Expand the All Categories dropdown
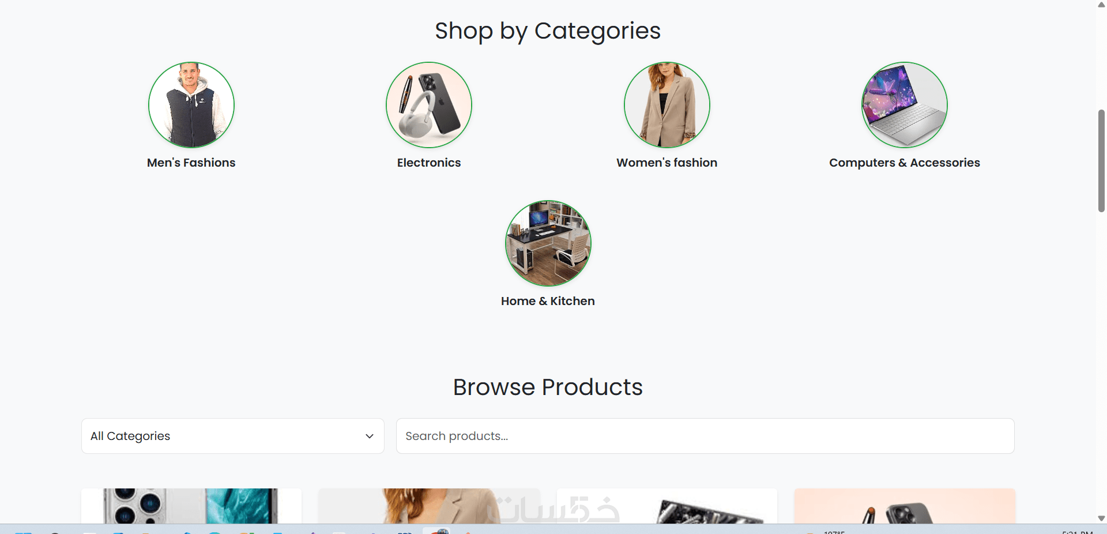This screenshot has height=534, width=1107. pyautogui.click(x=233, y=436)
